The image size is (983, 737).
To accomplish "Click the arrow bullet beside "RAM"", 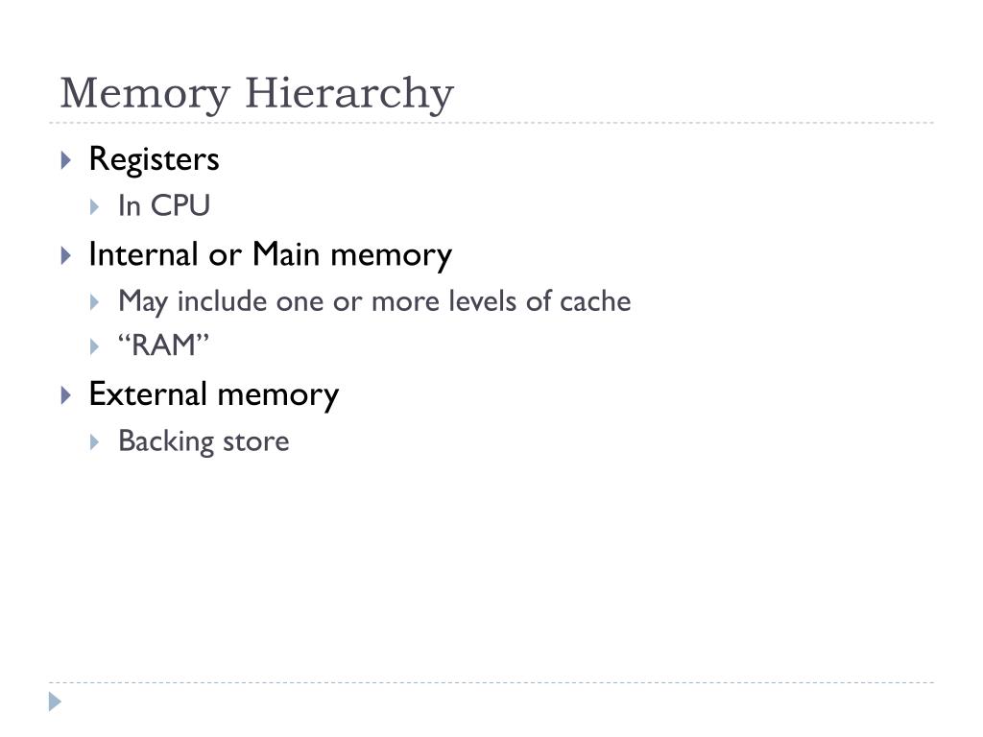I will [x=95, y=346].
